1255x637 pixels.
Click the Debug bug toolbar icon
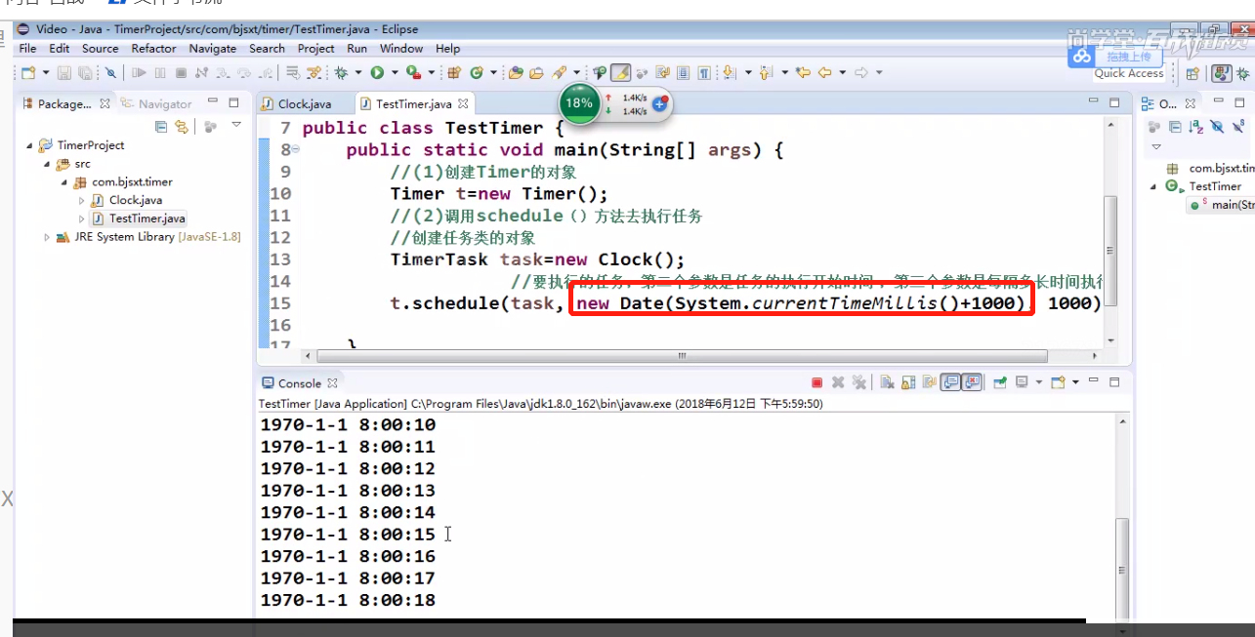342,73
